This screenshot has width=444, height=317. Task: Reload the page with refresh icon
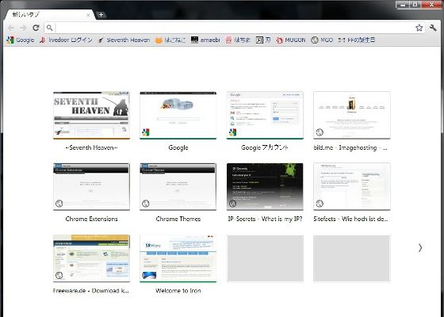[x=36, y=28]
